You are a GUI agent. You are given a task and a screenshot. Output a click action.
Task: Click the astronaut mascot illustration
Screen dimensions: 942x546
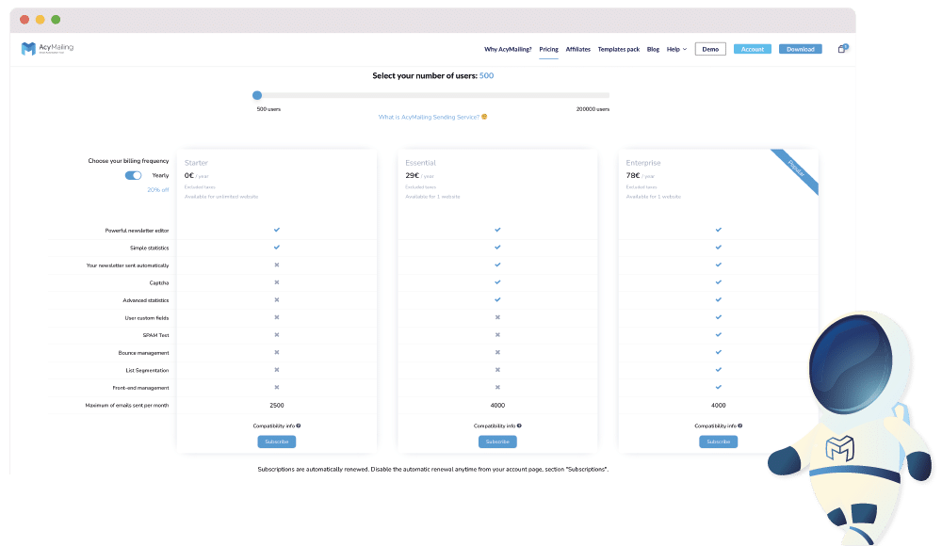pos(850,426)
